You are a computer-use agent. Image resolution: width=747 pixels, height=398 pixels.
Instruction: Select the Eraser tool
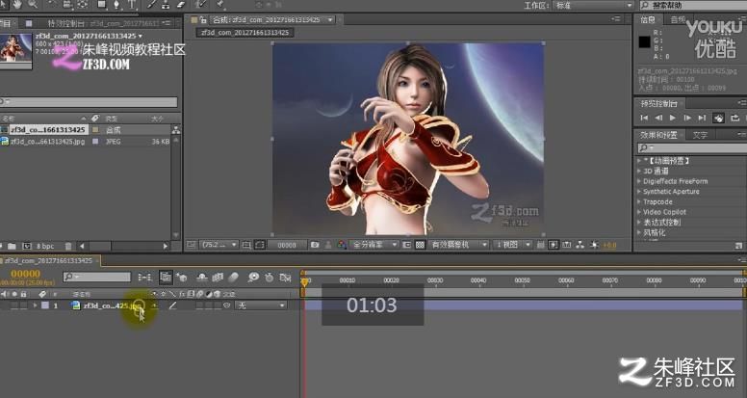tap(181, 4)
